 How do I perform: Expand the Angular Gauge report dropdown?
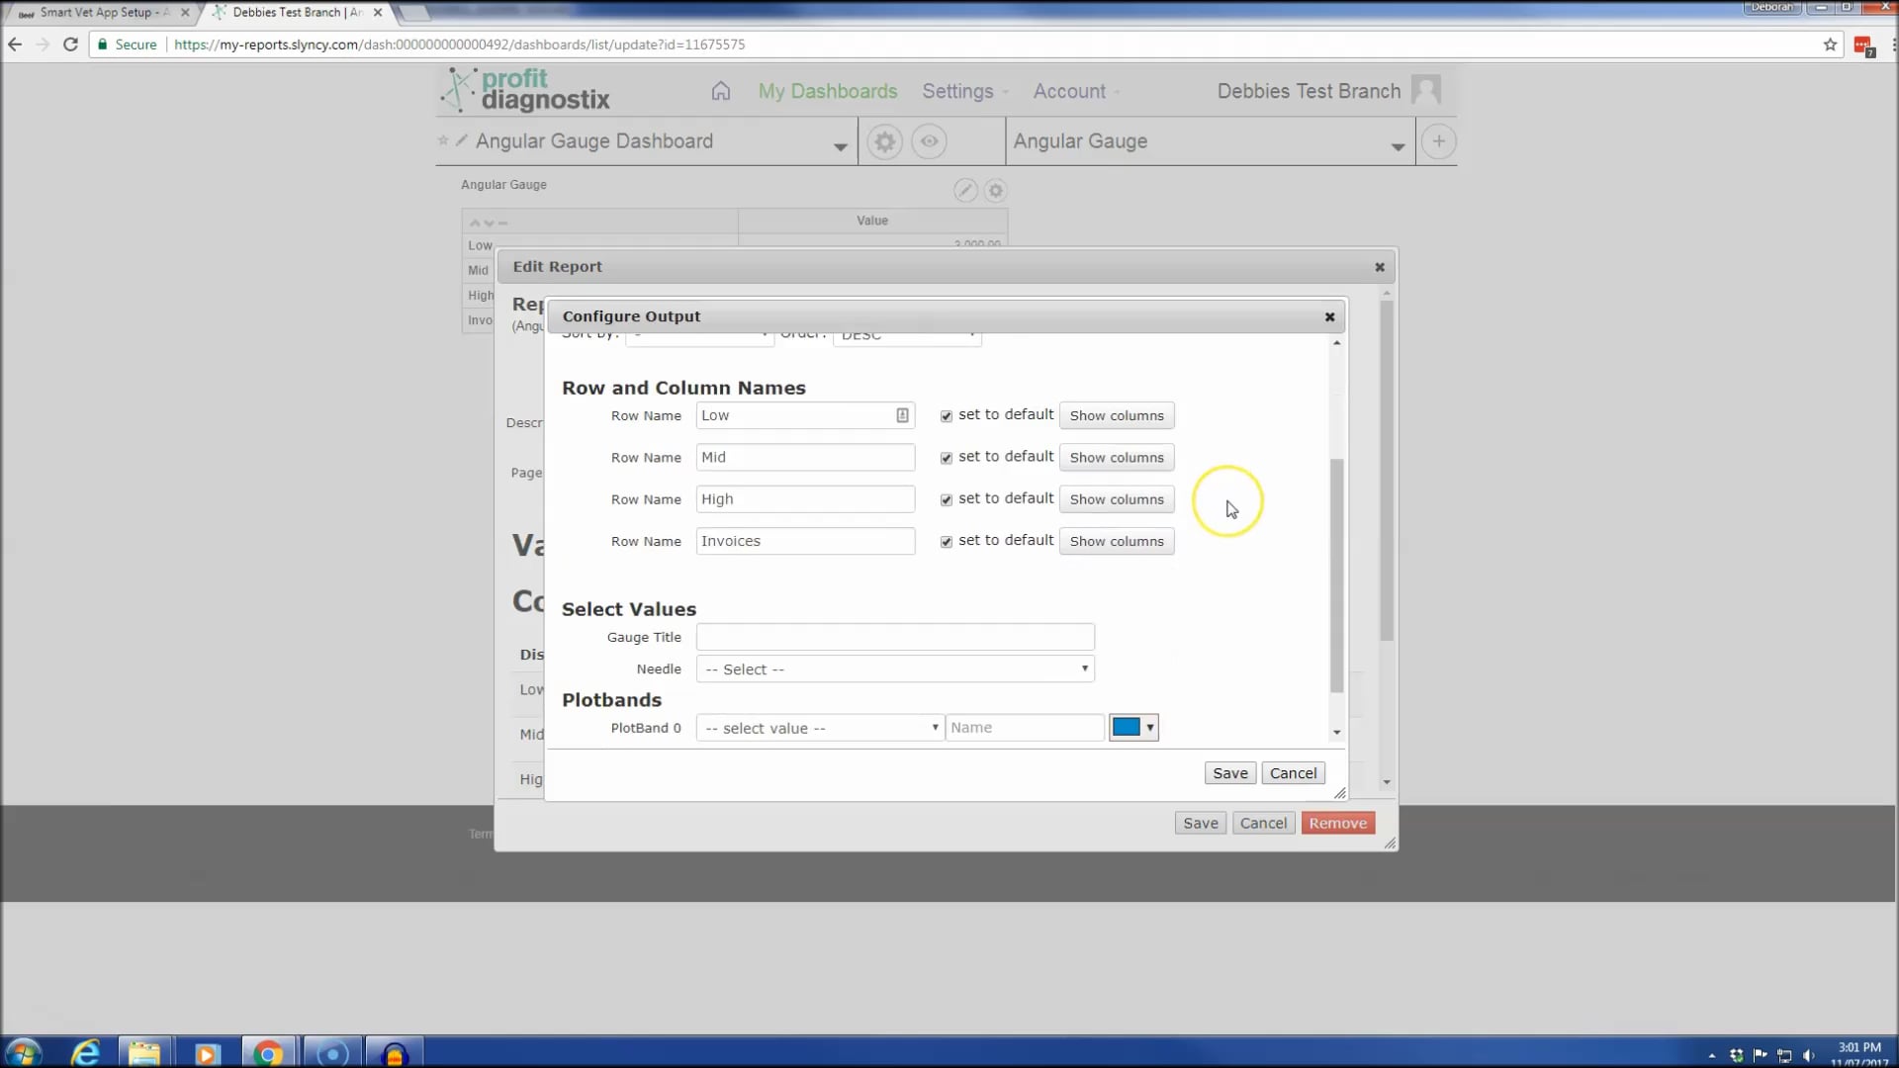(1397, 146)
